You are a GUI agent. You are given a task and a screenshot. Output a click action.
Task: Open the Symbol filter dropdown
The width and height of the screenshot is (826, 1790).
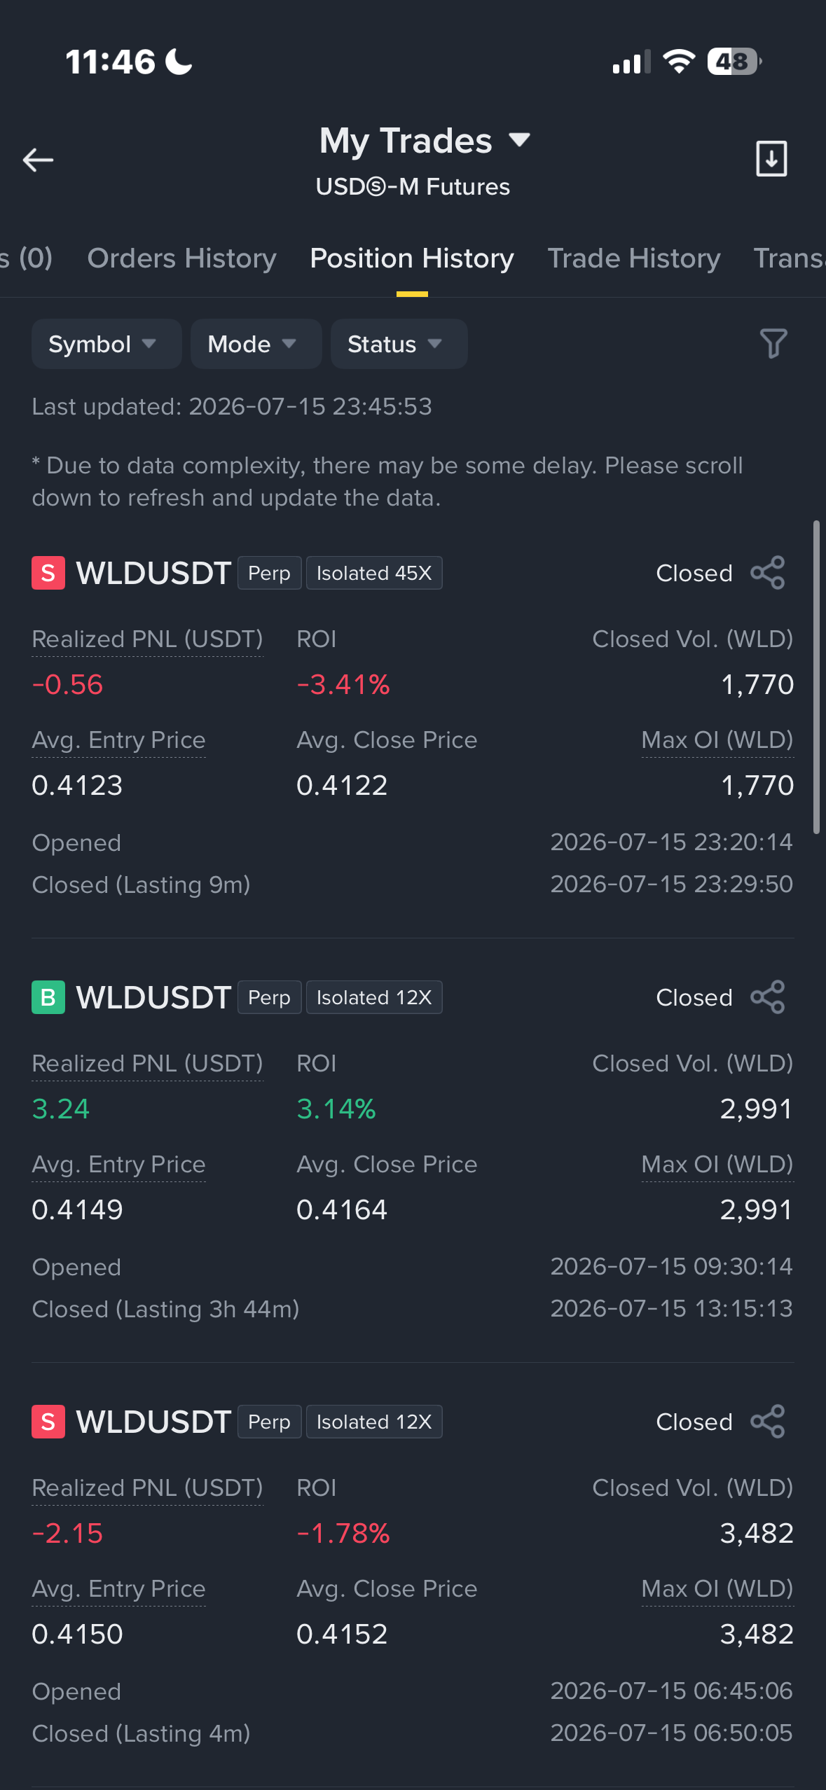pos(106,344)
